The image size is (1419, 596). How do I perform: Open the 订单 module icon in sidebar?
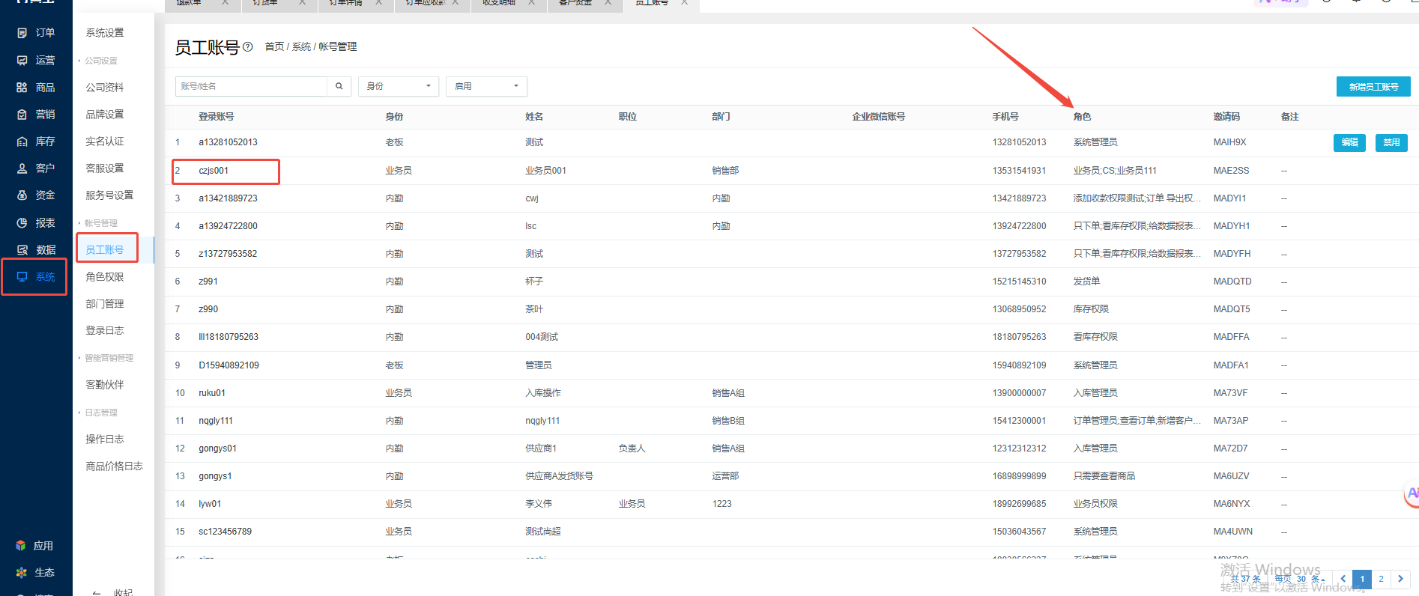click(x=22, y=33)
